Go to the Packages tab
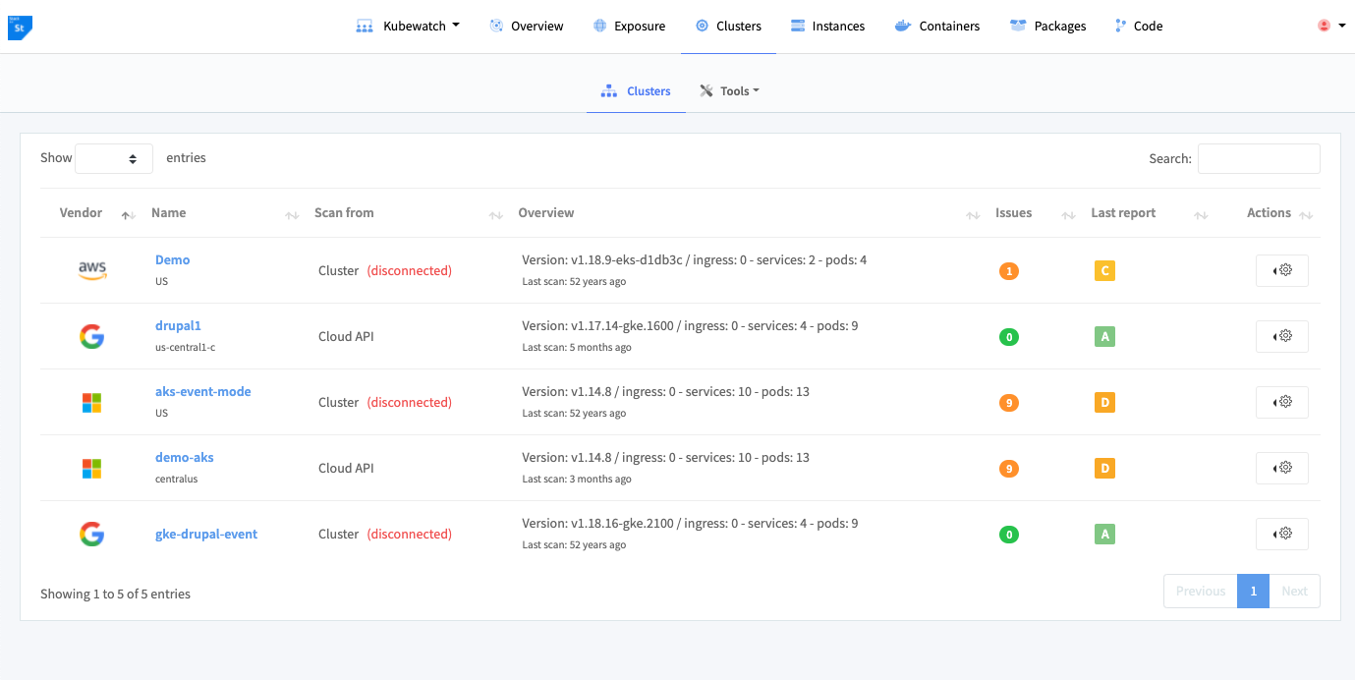 (x=1047, y=27)
